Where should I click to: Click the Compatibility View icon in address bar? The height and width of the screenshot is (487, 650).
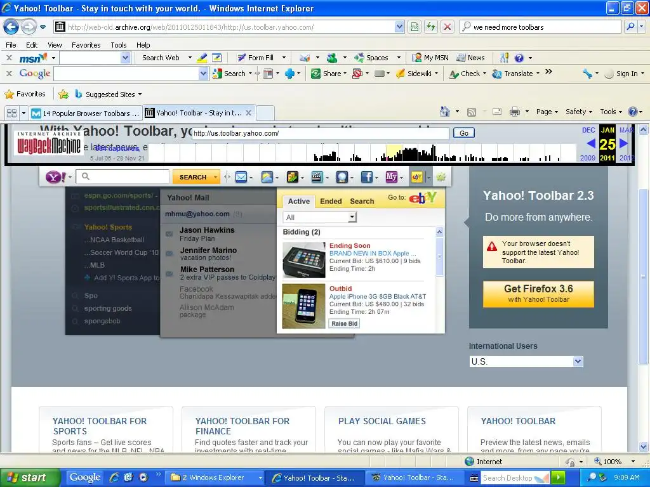[x=415, y=27]
